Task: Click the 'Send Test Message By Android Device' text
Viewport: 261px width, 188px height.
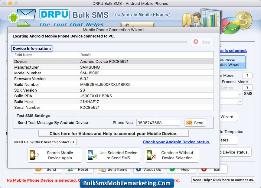Action: coord(53,123)
